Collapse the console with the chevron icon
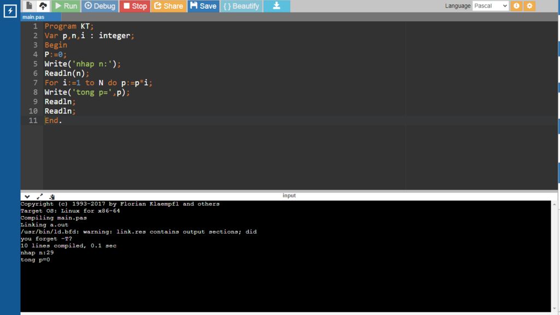The height and width of the screenshot is (315, 560). pos(27,196)
